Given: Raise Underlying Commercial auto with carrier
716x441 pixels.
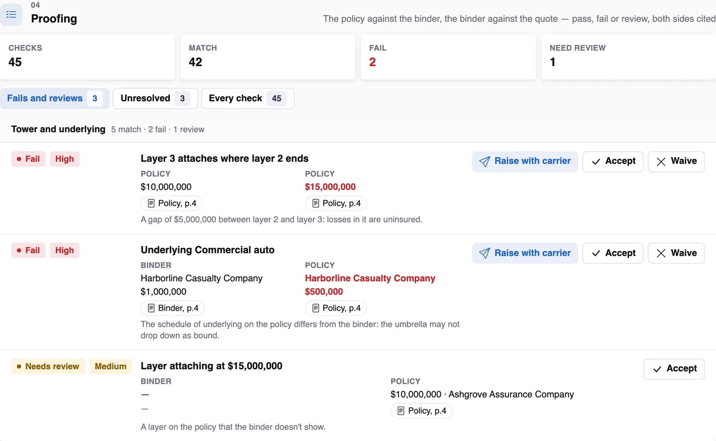Looking at the screenshot, I should click(525, 253).
